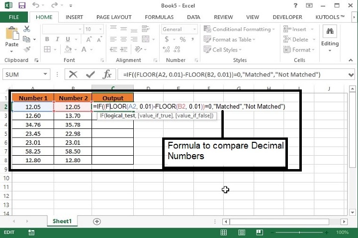Click the Orientation text angle icon
The width and height of the screenshot is (358, 238).
point(138,49)
